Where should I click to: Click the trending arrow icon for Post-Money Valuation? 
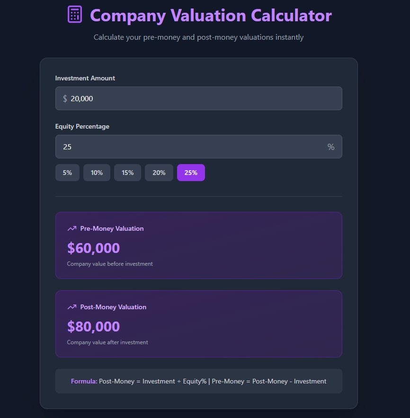coord(72,307)
